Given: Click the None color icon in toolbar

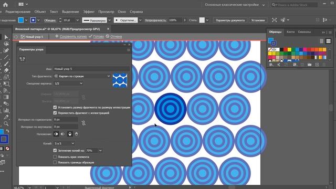Looking at the screenshot, I should coord(7,148).
